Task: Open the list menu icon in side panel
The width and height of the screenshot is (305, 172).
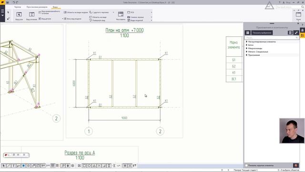Action: pos(290,33)
